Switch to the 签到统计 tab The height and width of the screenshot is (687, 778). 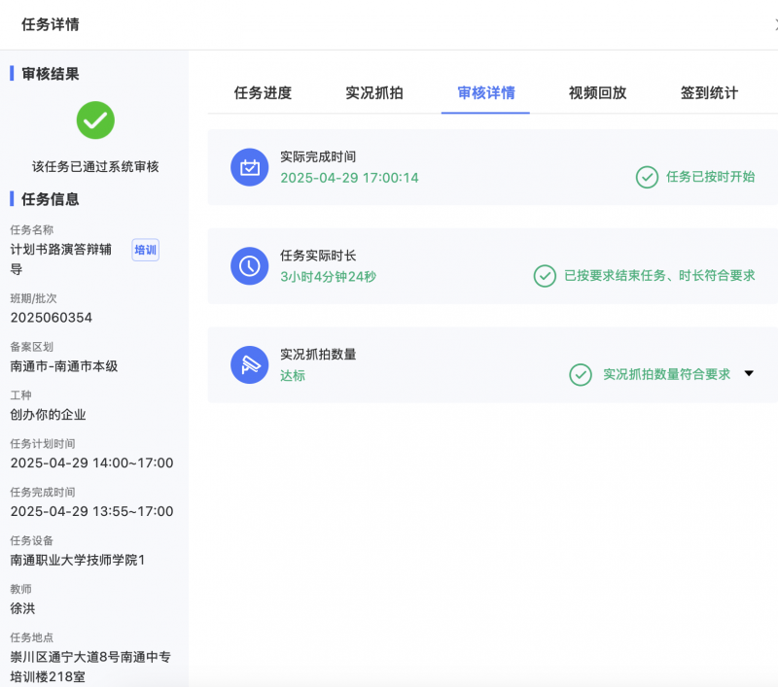click(x=708, y=91)
